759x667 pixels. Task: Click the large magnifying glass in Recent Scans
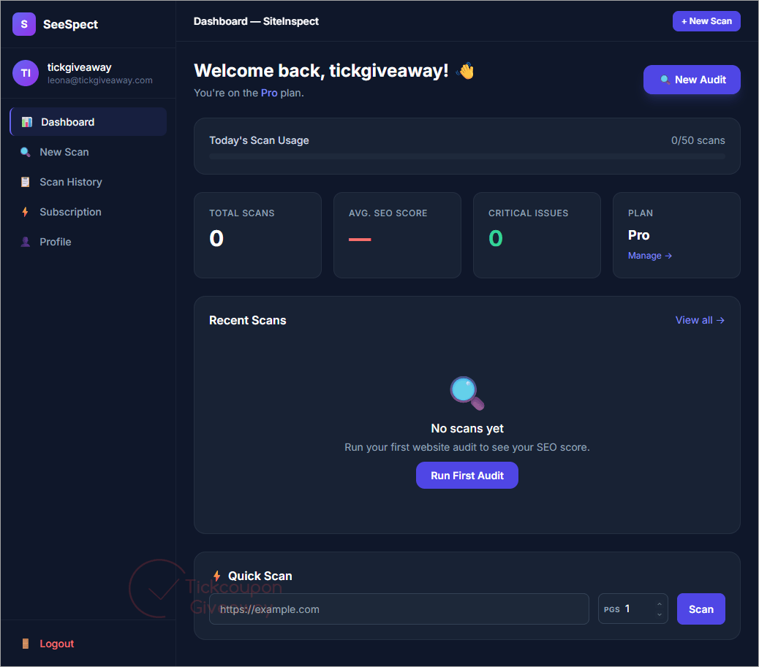(x=467, y=393)
